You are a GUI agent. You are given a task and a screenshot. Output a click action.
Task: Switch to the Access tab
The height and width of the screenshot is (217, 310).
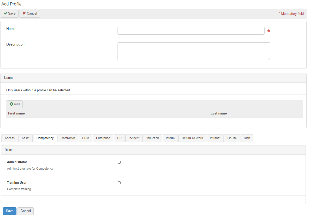tap(10, 138)
